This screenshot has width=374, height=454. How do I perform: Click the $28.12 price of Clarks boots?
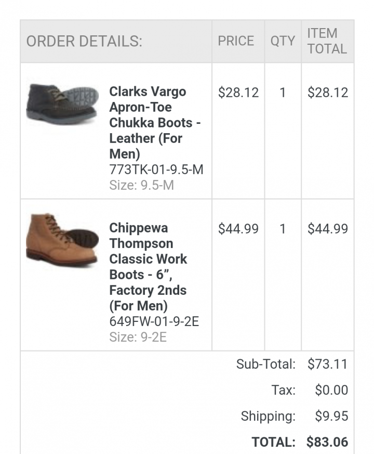(x=238, y=93)
